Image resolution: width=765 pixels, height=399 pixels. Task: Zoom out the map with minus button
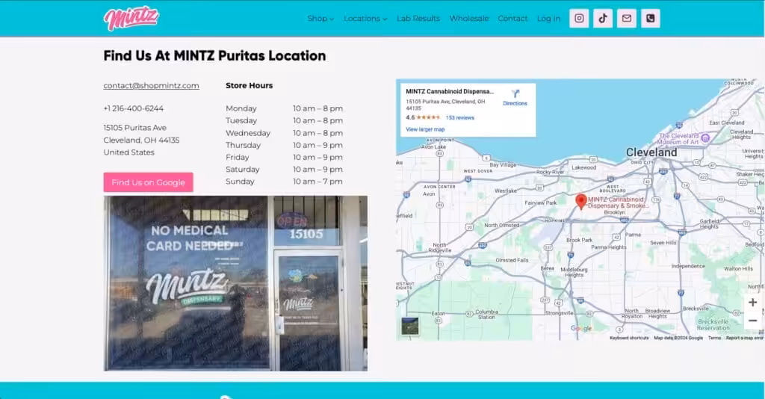[x=753, y=321]
